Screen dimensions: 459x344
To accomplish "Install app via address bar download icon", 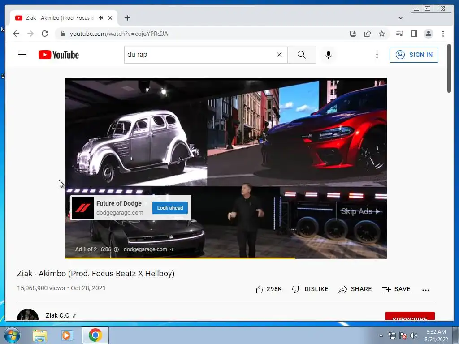I will click(353, 34).
